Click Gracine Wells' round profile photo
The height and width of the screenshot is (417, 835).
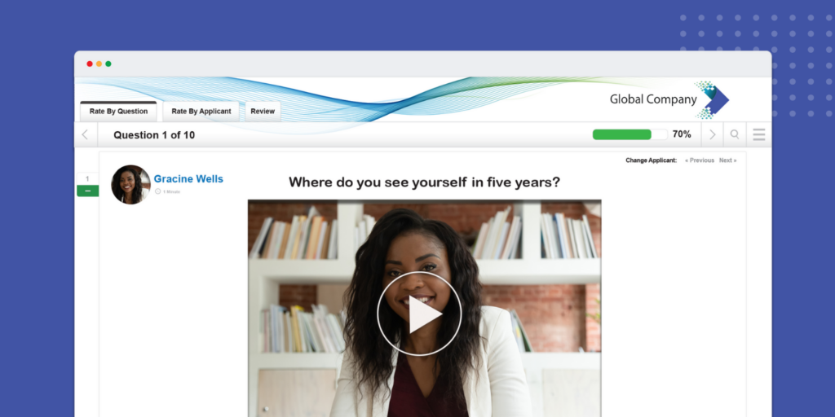(130, 185)
